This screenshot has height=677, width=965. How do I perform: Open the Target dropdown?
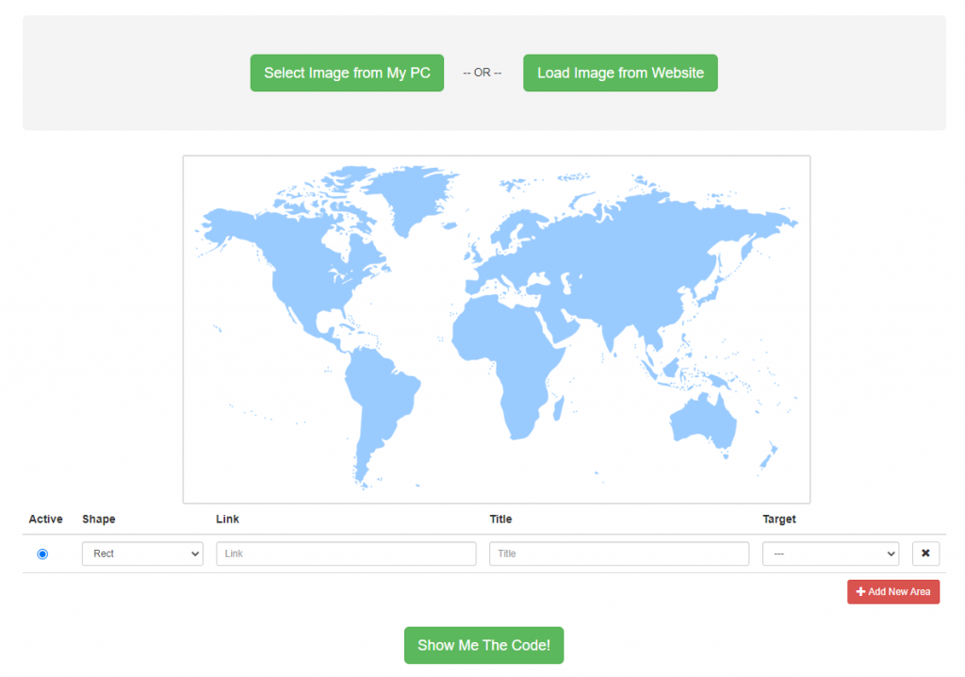point(830,553)
